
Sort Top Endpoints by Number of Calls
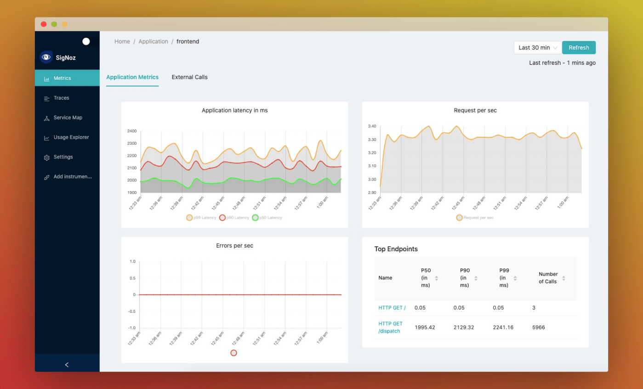pos(563,278)
